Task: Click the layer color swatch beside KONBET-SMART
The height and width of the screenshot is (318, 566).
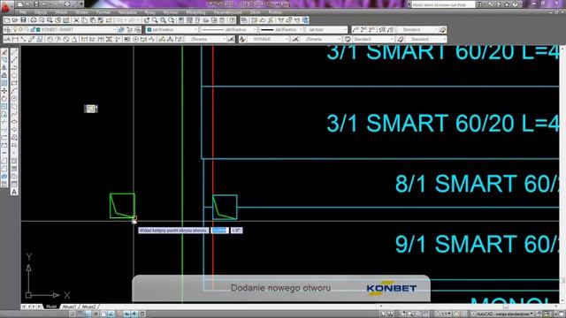Action: point(38,29)
